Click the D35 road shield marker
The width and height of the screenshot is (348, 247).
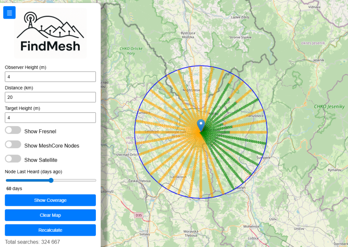click(138, 215)
